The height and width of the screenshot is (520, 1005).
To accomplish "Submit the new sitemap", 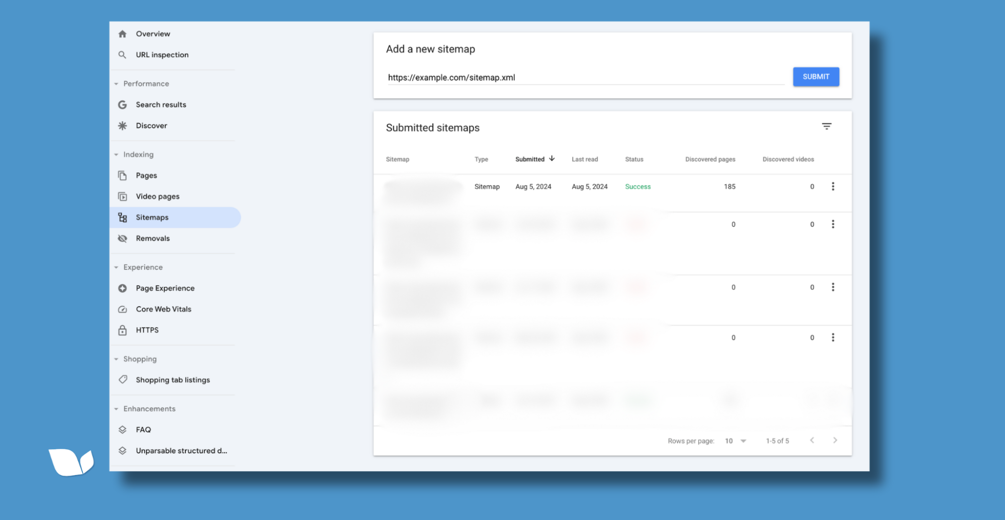I will point(816,77).
